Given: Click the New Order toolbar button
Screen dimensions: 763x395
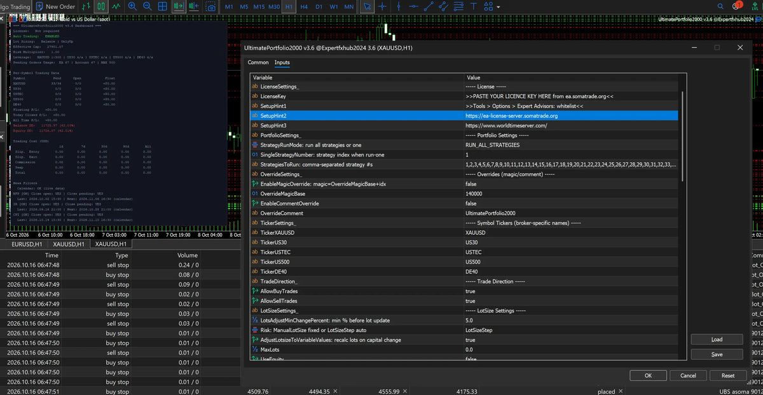Looking at the screenshot, I should (x=55, y=6).
